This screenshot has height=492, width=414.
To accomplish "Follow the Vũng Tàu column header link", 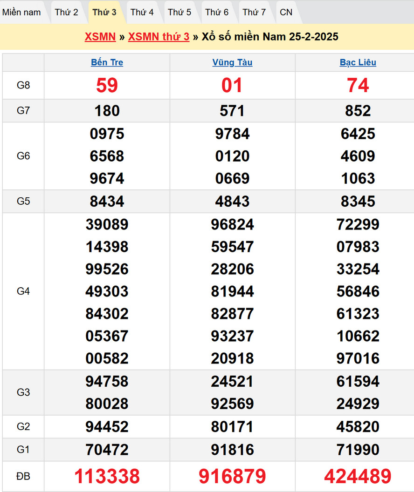I will [x=232, y=62].
